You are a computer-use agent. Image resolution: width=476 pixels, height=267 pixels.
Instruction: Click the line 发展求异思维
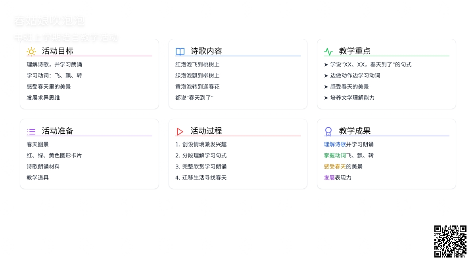tap(43, 98)
